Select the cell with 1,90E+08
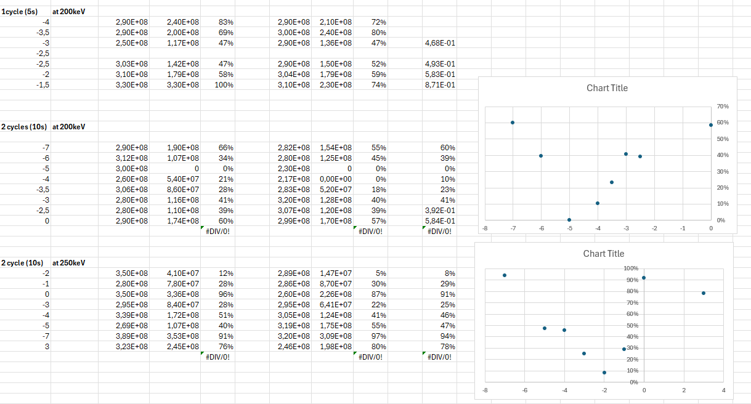 click(x=175, y=148)
